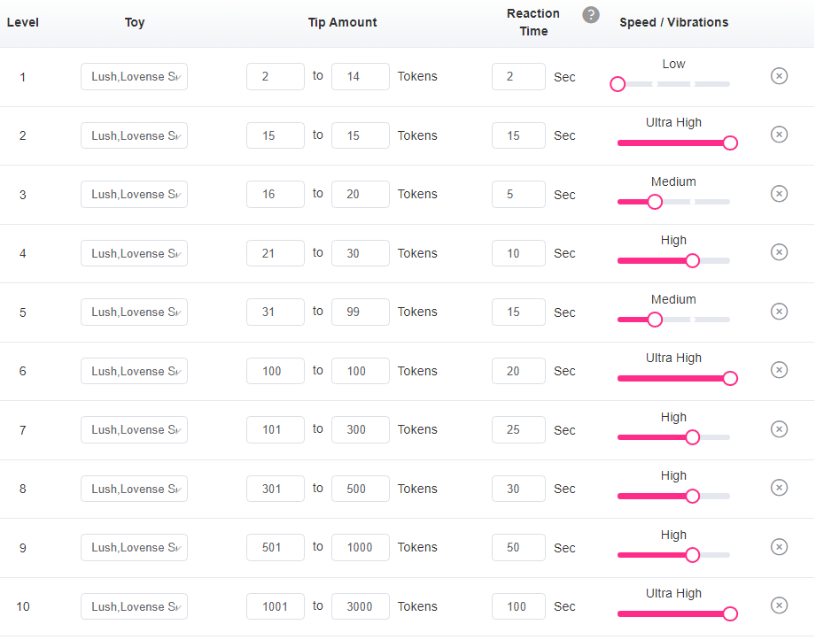Remove level 8 with its X icon
The image size is (816, 640).
tap(779, 488)
